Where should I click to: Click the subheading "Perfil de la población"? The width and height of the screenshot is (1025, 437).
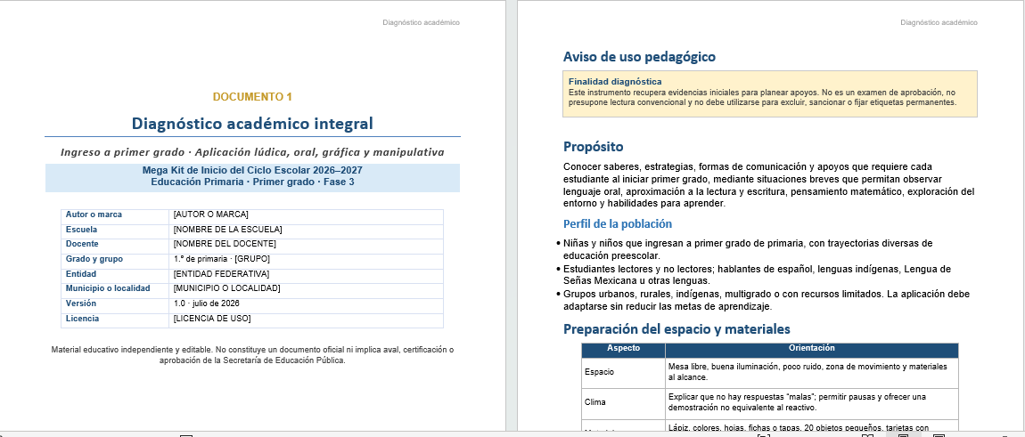click(617, 224)
